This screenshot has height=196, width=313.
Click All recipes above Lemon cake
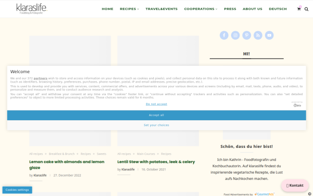click(36, 154)
